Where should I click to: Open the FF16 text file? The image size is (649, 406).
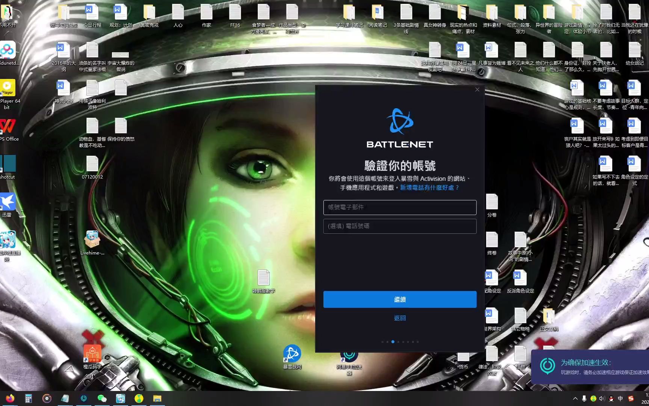(235, 16)
